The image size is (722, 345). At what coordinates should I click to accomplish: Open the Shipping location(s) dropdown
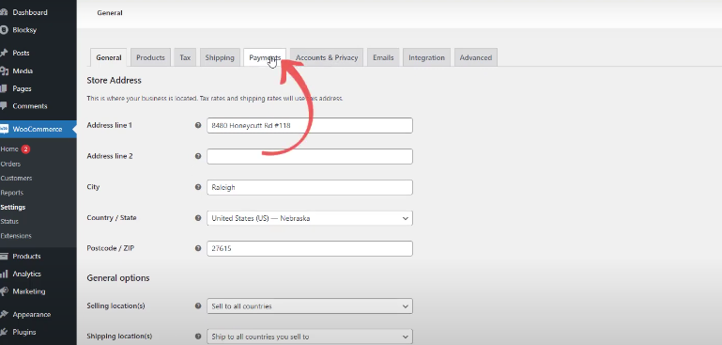click(x=310, y=337)
